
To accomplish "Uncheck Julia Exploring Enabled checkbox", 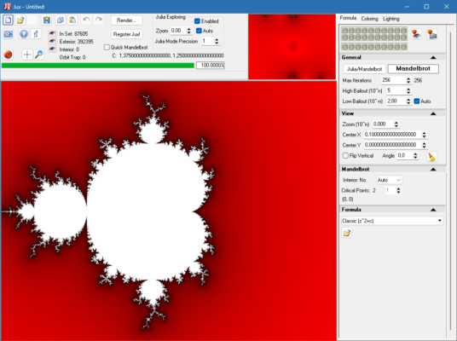I will pos(197,21).
